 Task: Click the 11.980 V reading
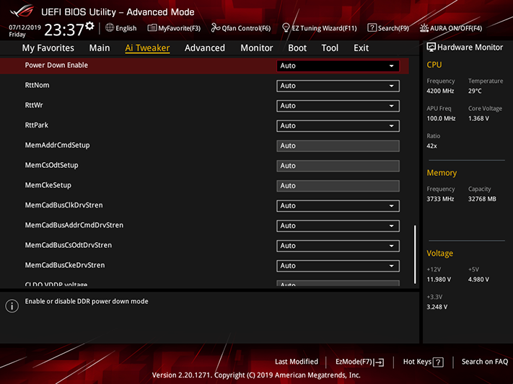tap(439, 280)
